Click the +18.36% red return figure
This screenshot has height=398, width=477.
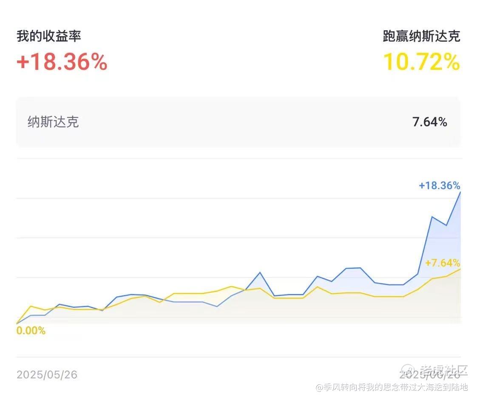tap(62, 62)
